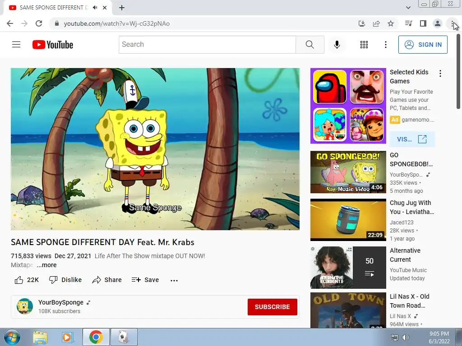Visit the gamenomo ad site

click(x=412, y=139)
